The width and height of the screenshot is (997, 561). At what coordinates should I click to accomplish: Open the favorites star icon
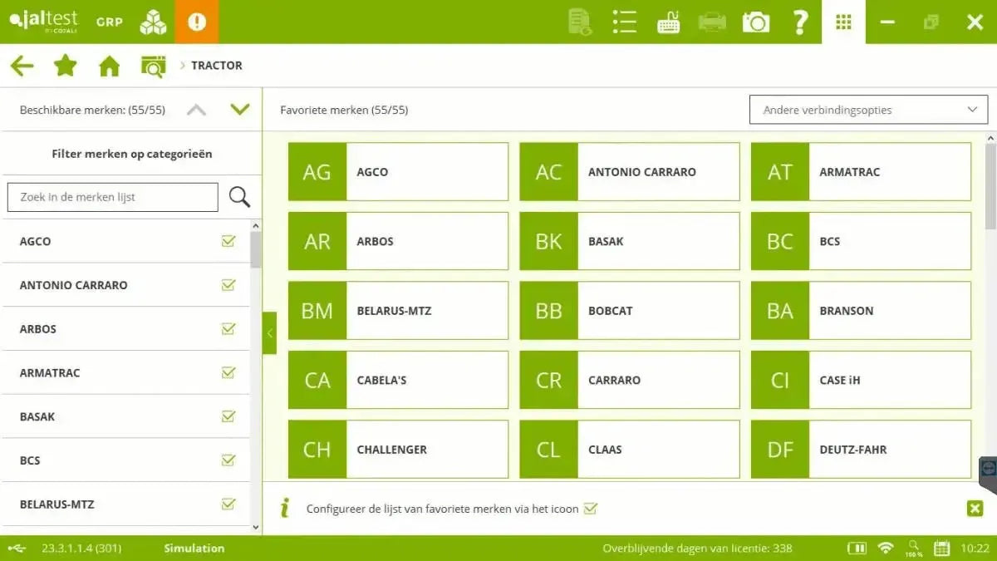[65, 65]
